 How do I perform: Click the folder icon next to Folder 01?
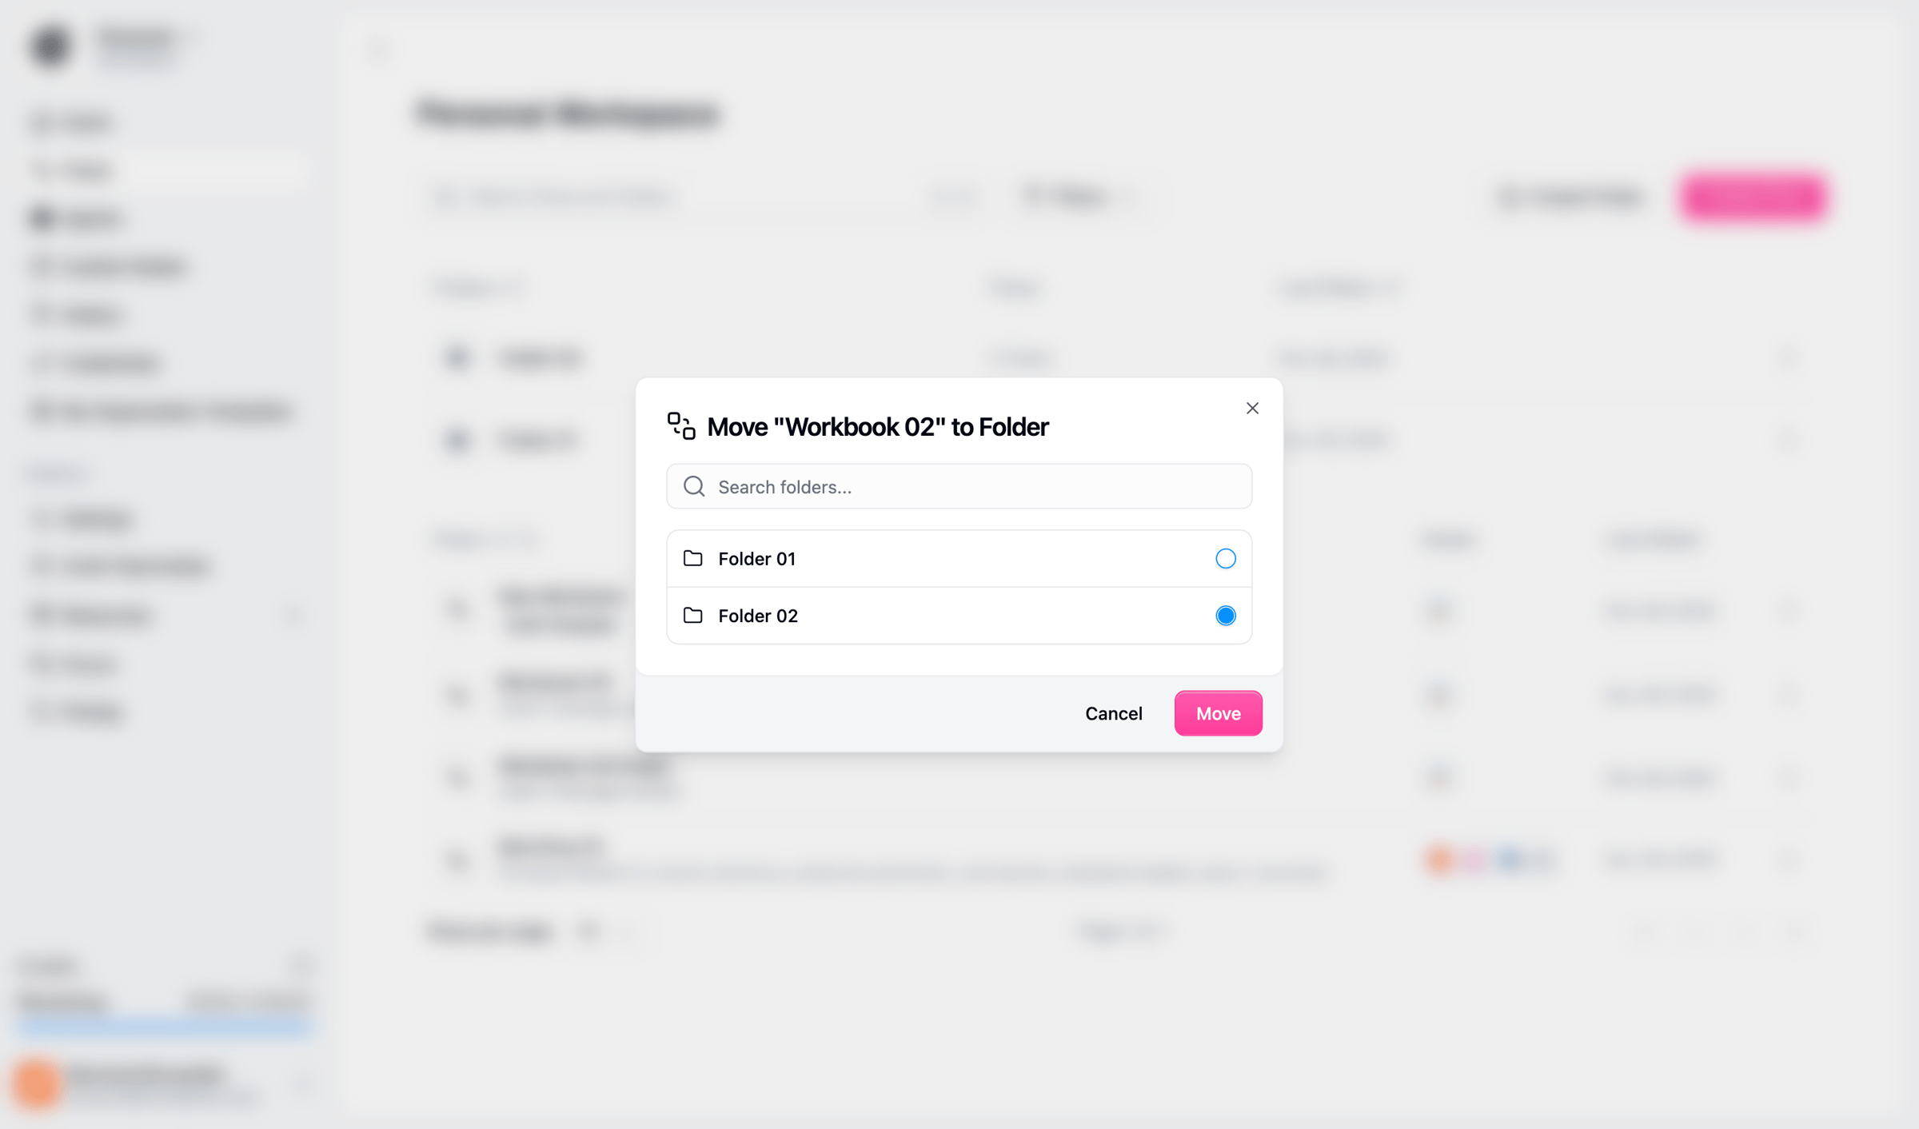693,558
